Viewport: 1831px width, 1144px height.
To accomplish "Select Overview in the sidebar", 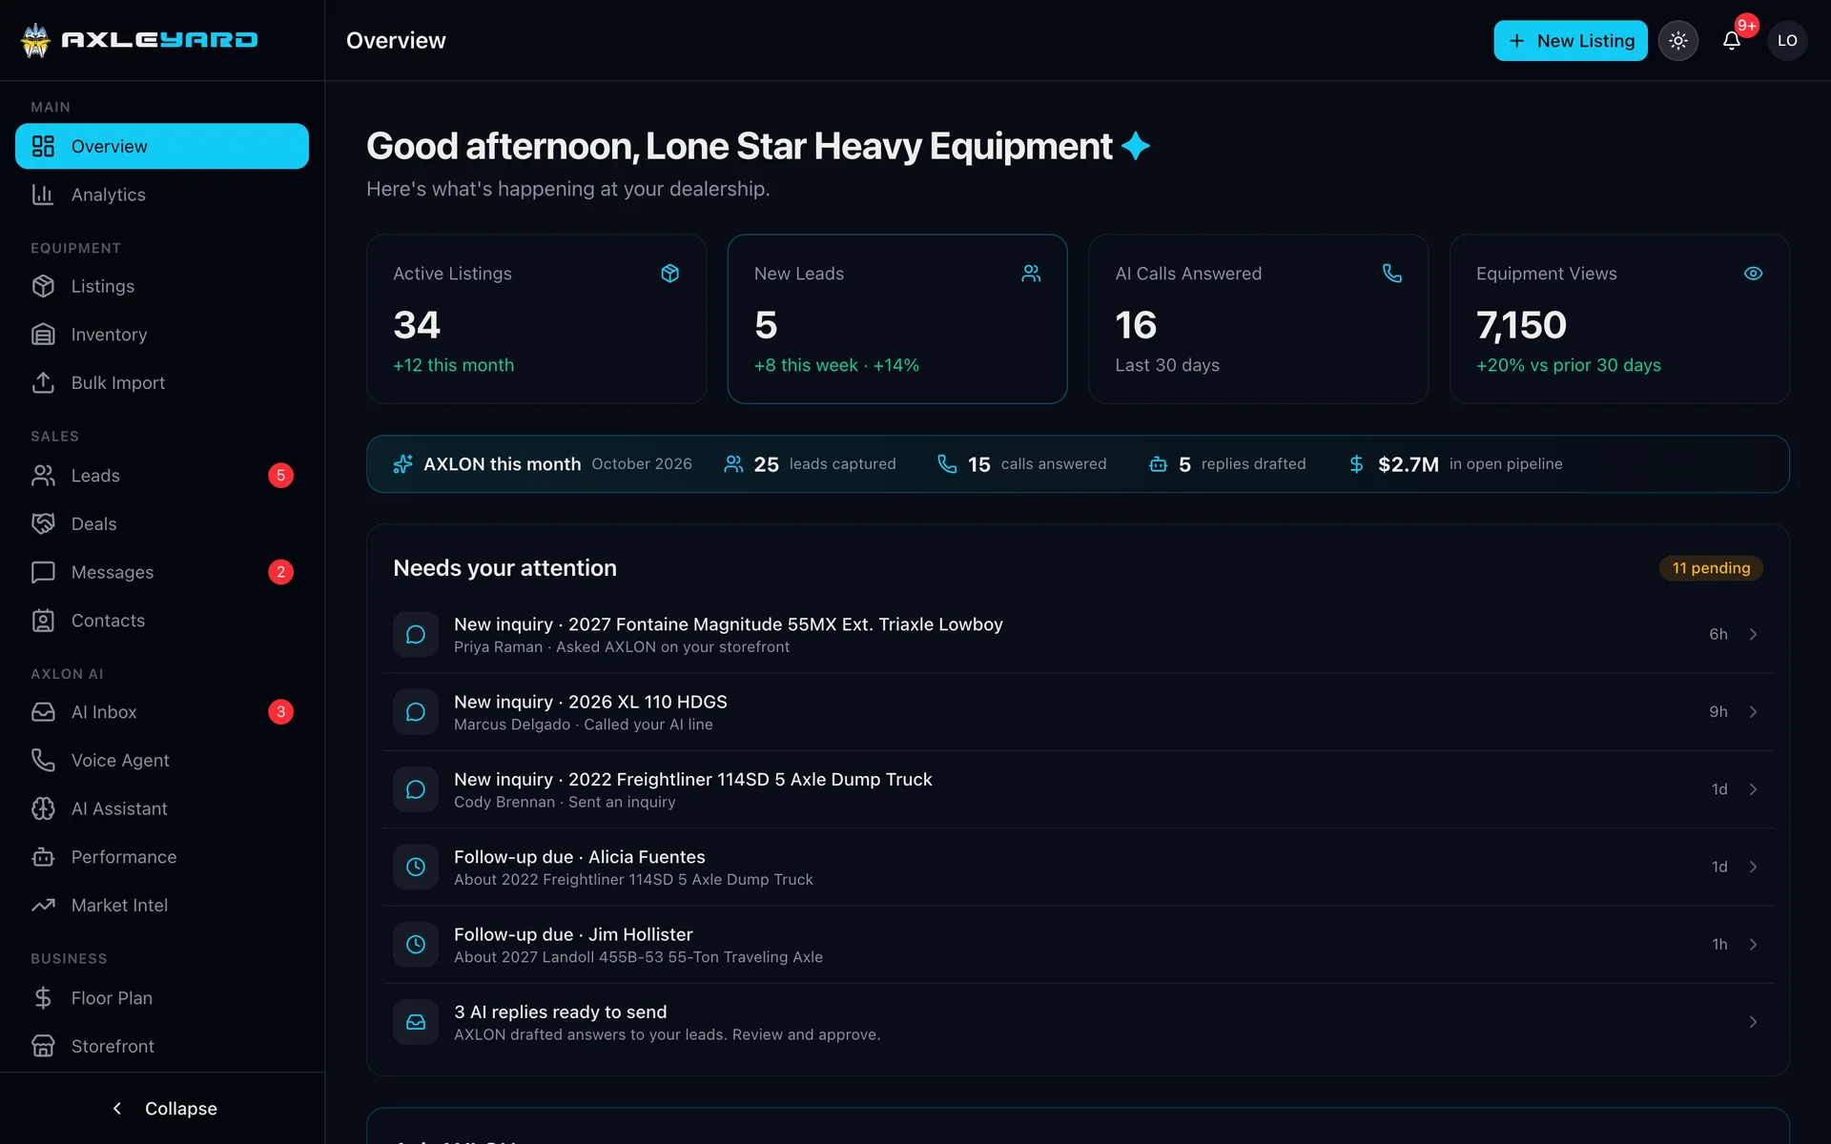I will (162, 146).
